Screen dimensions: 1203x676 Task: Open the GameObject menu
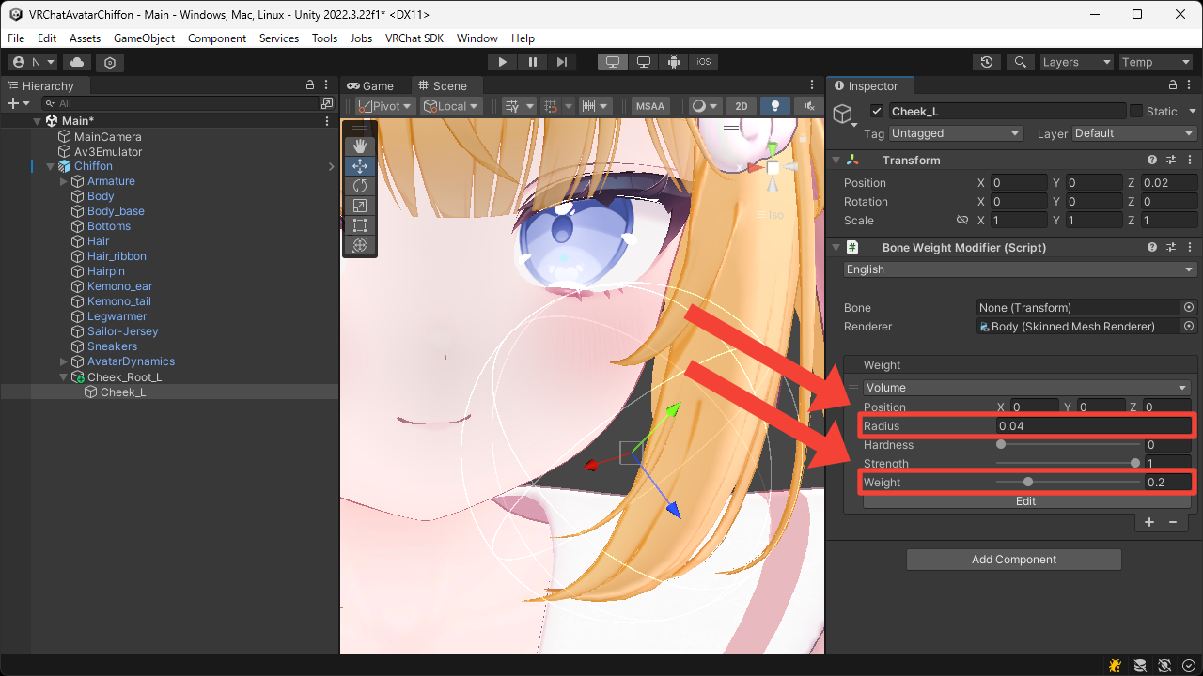tap(143, 38)
